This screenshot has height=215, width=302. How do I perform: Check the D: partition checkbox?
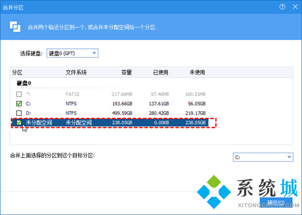19,113
